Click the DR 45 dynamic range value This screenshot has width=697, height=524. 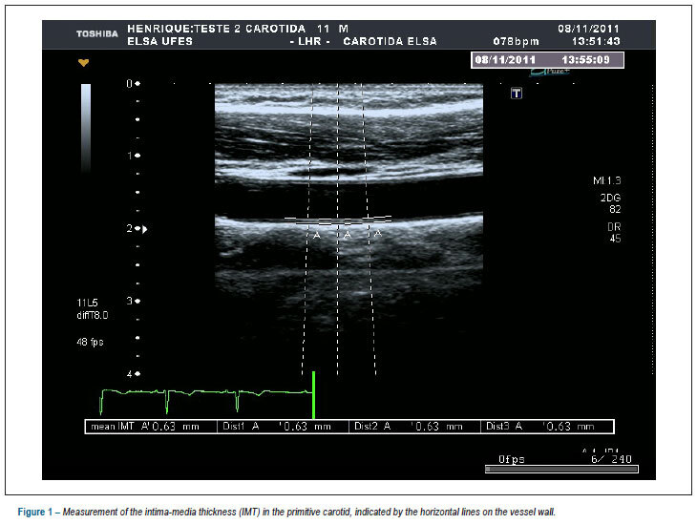pos(614,233)
